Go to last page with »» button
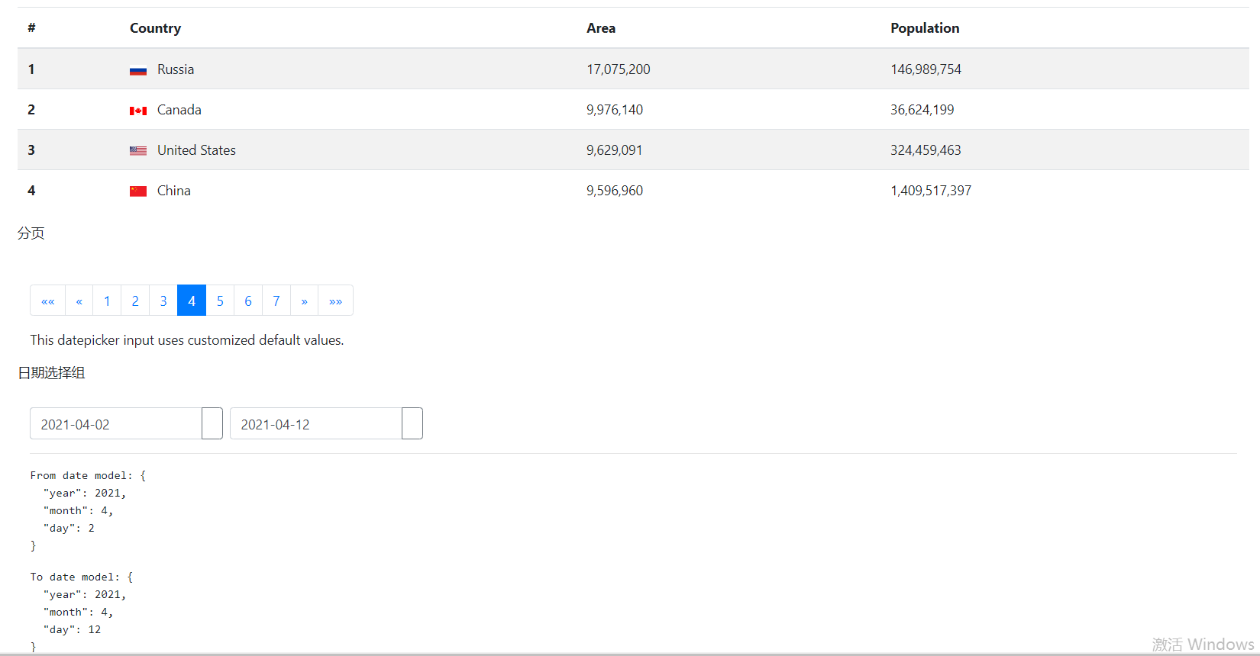The height and width of the screenshot is (656, 1260). (336, 301)
